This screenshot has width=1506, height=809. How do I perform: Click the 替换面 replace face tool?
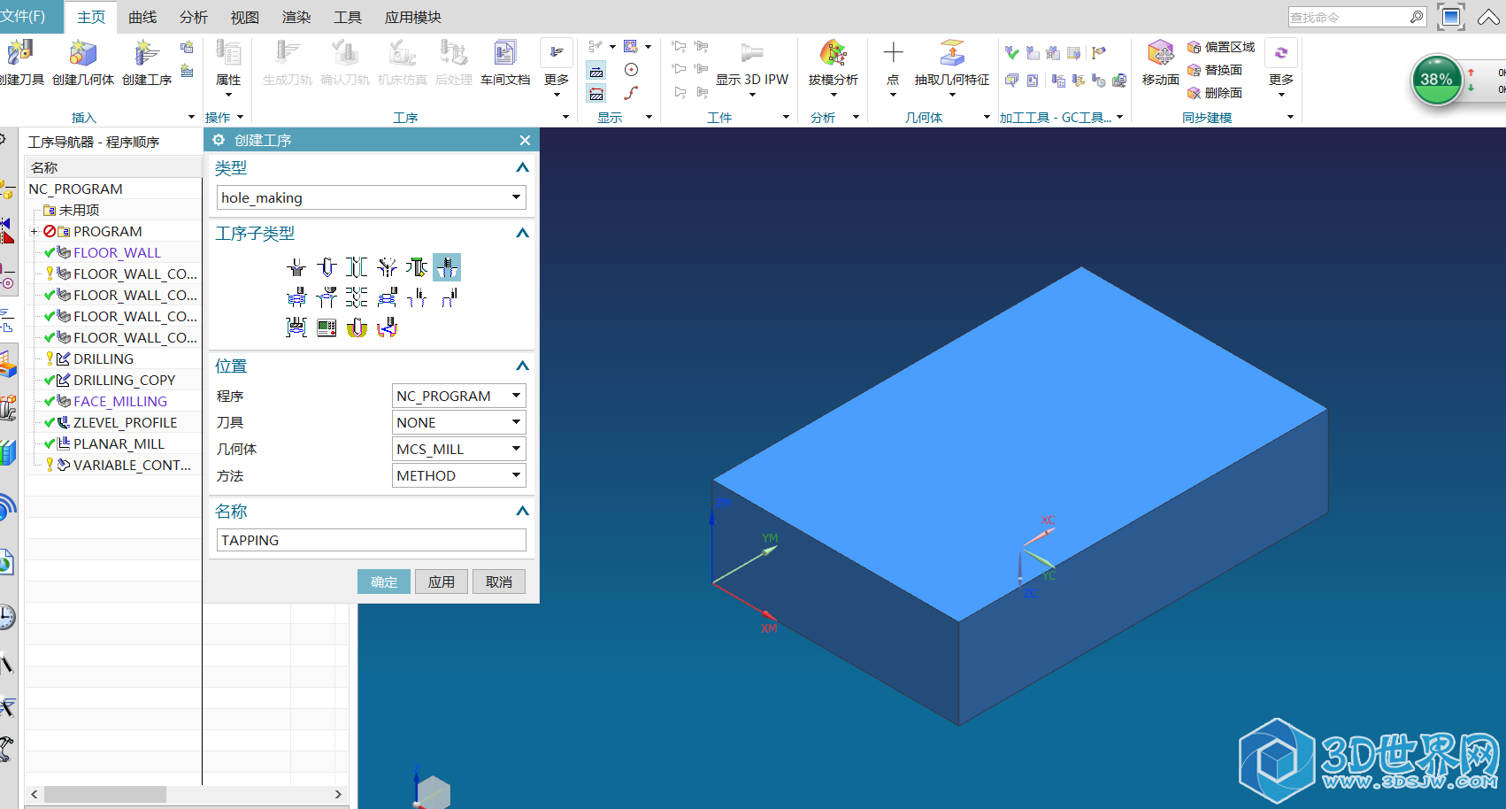pyautogui.click(x=1215, y=70)
